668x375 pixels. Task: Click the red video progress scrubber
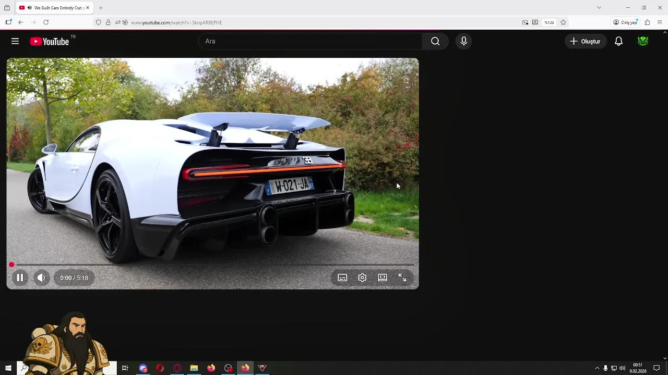click(x=11, y=265)
